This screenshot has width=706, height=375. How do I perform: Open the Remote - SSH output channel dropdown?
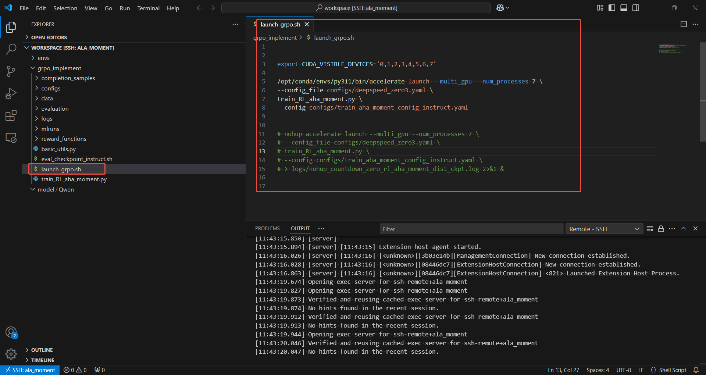pyautogui.click(x=604, y=229)
